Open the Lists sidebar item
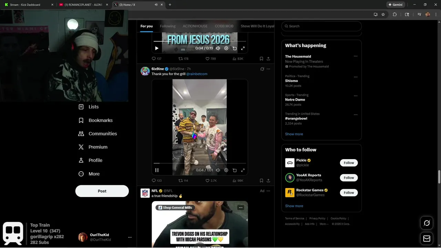 tap(89, 107)
